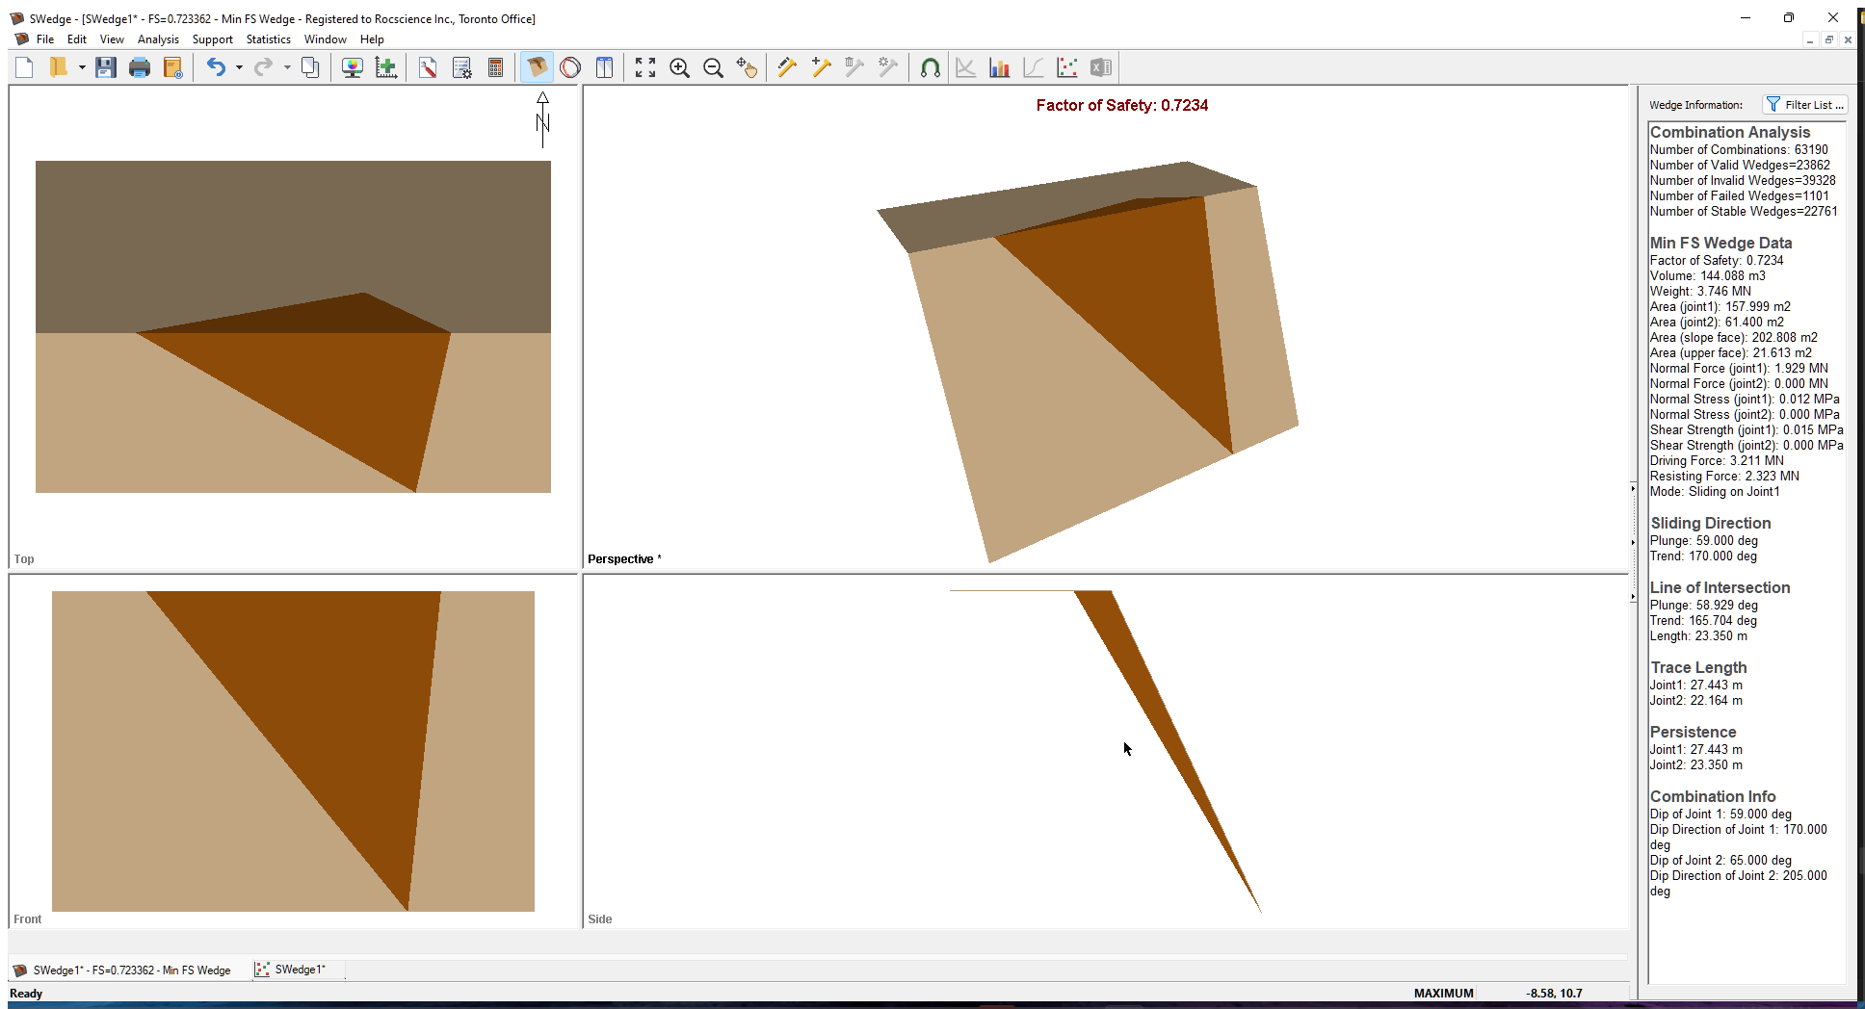Open the Histogram plot bar chart icon

[999, 67]
